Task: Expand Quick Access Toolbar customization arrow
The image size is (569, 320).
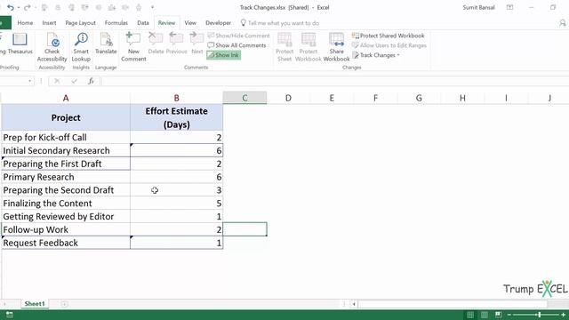Action: click(152, 7)
